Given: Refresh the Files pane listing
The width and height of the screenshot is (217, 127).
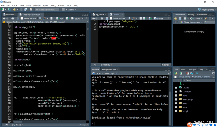Looking at the screenshot, I should [214, 73].
